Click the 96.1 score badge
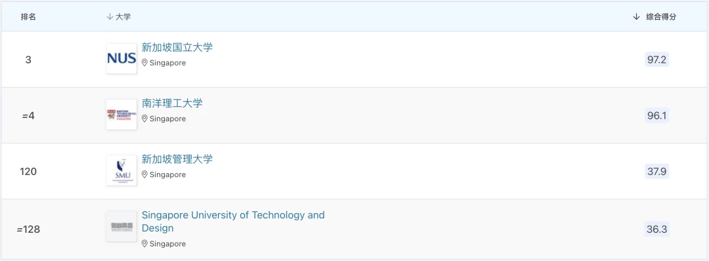 656,115
